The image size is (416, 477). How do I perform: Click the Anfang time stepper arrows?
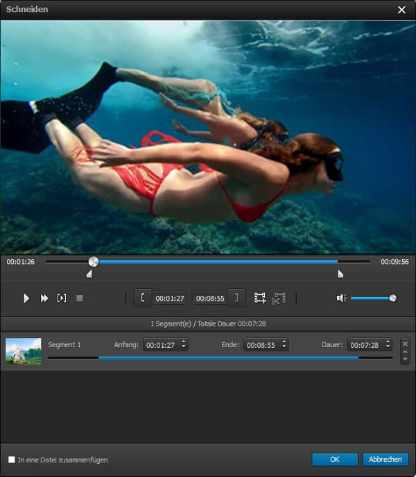click(x=183, y=344)
